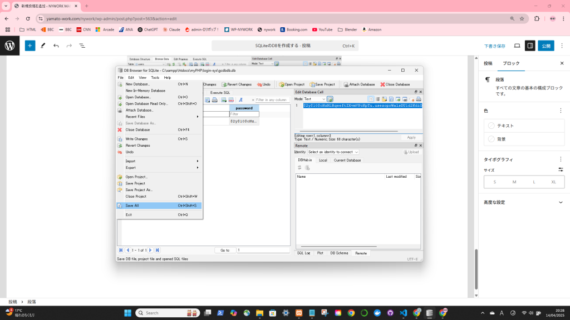Toggle the settings sidebar panel icon

click(x=530, y=46)
